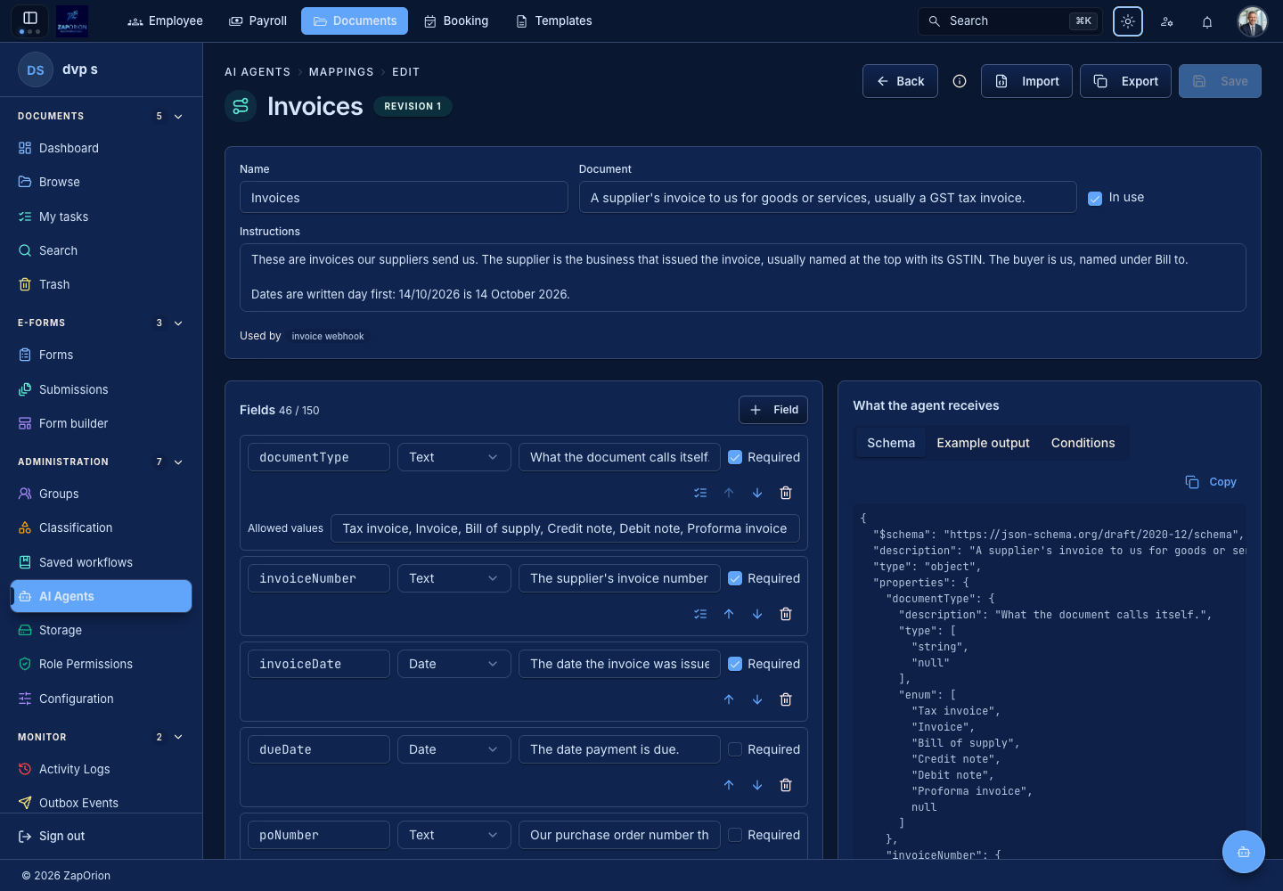Collapse the Monitor sidebar section
The image size is (1283, 891).
[178, 738]
